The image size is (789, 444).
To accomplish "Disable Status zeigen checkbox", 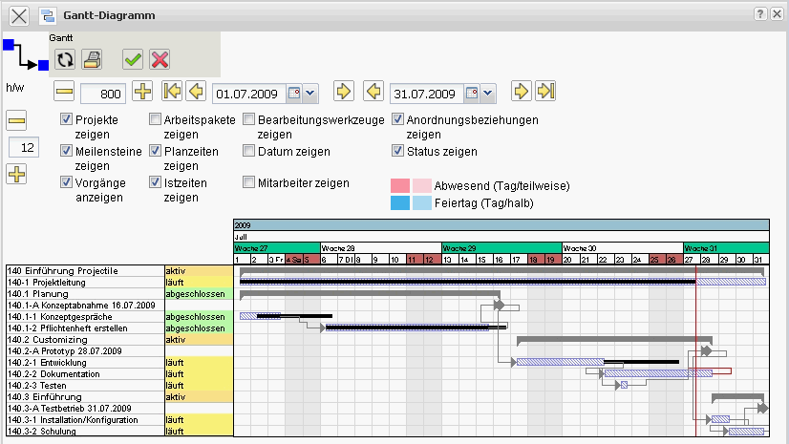I will click(398, 151).
